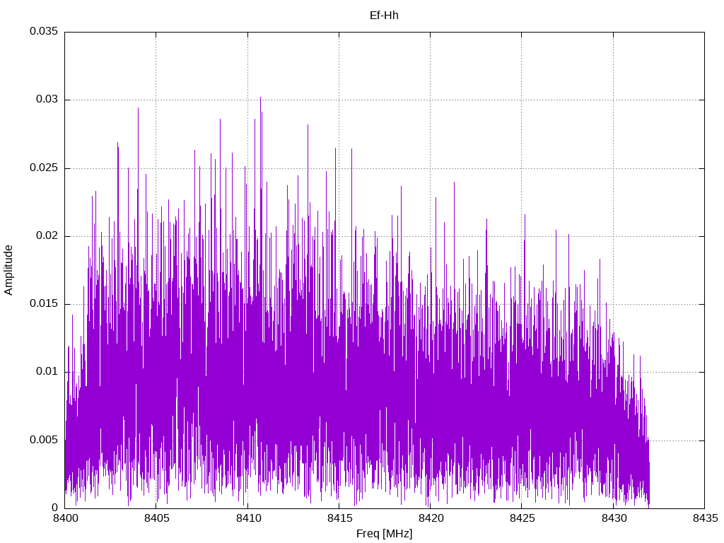Click the x-axis tick label 8435
The width and height of the screenshot is (724, 543).
[x=705, y=518]
